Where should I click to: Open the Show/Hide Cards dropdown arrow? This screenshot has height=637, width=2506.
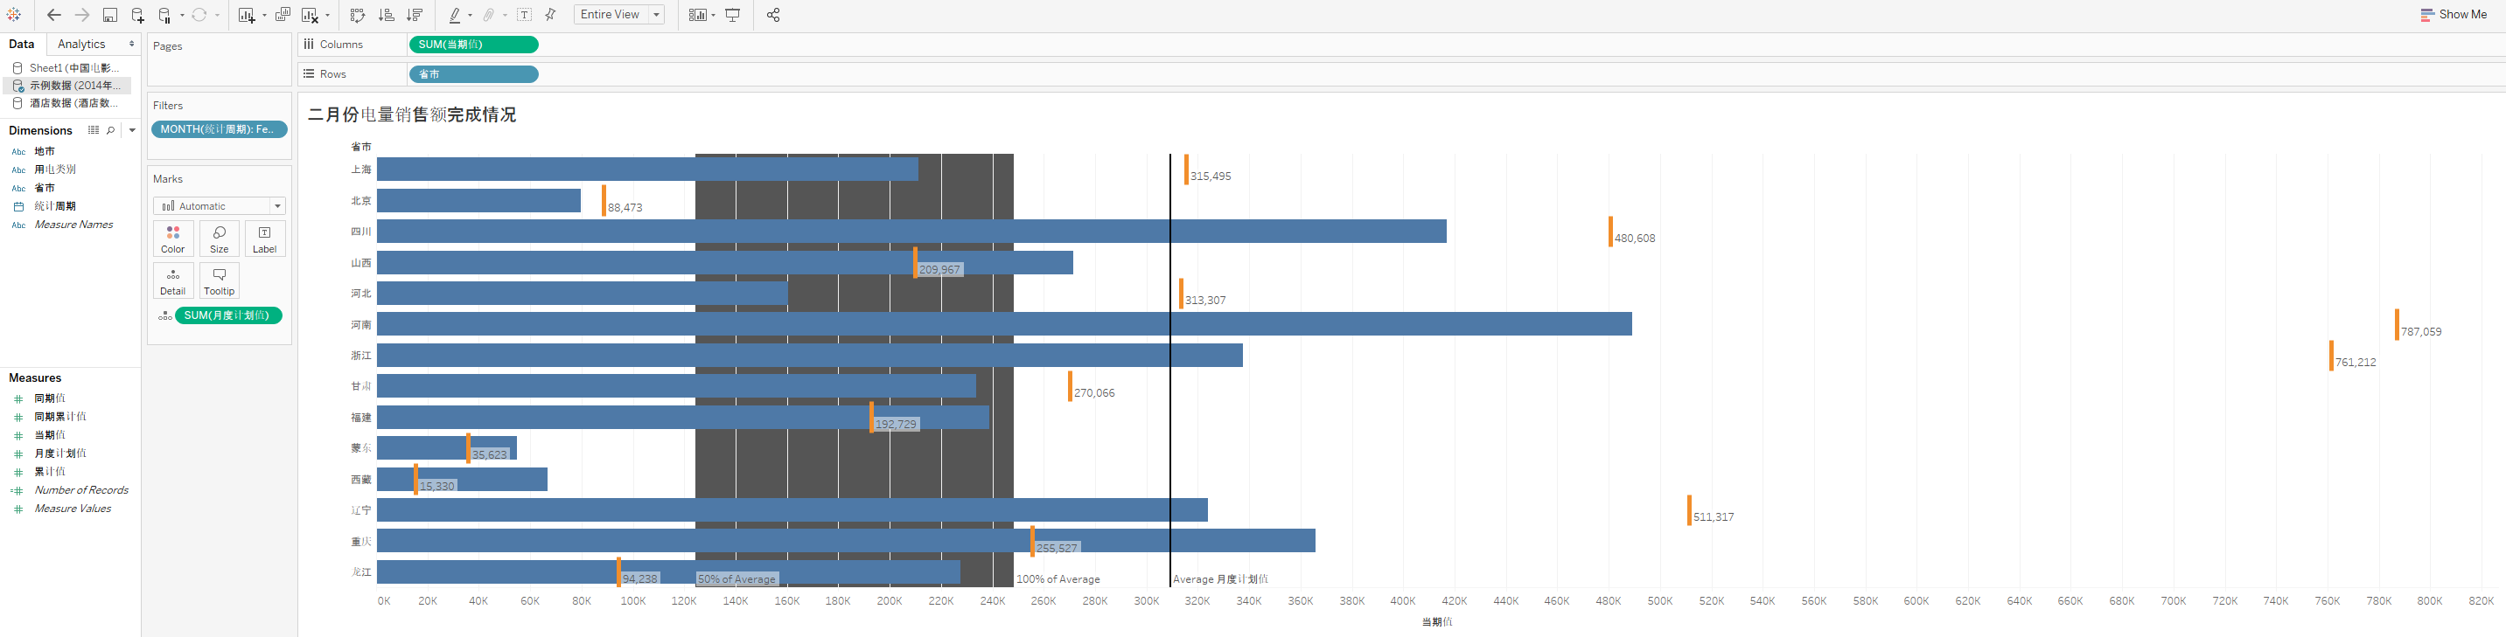(x=713, y=15)
